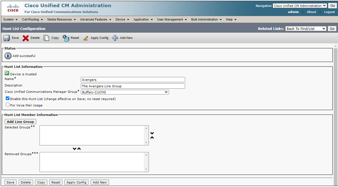This screenshot has width=338, height=187.
Task: Open the System menu
Action: click(10, 19)
